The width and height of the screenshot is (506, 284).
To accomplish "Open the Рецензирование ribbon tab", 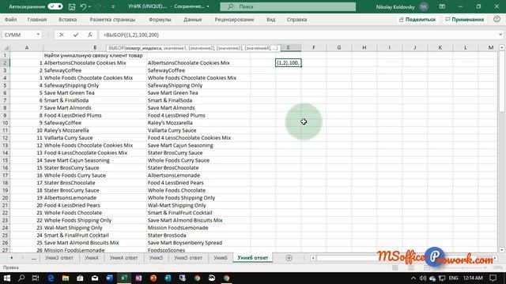I will [x=234, y=20].
